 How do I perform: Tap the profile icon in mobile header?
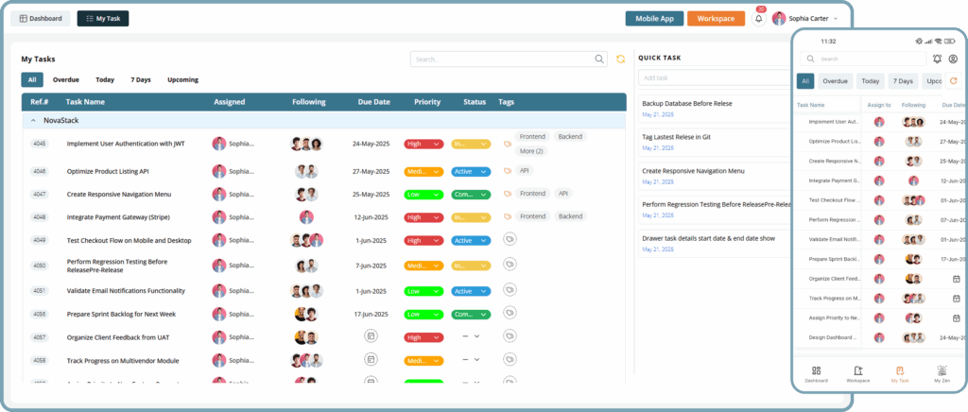pyautogui.click(x=953, y=59)
